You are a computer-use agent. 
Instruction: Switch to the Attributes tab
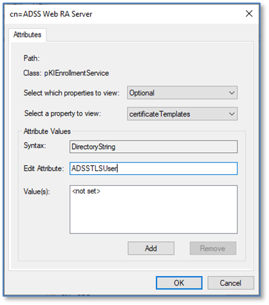tap(27, 35)
